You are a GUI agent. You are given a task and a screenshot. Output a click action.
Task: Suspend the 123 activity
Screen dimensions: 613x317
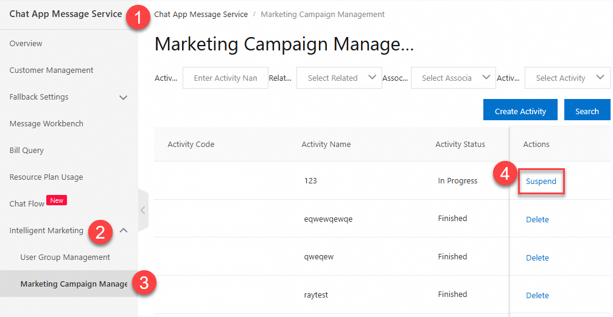[541, 182]
